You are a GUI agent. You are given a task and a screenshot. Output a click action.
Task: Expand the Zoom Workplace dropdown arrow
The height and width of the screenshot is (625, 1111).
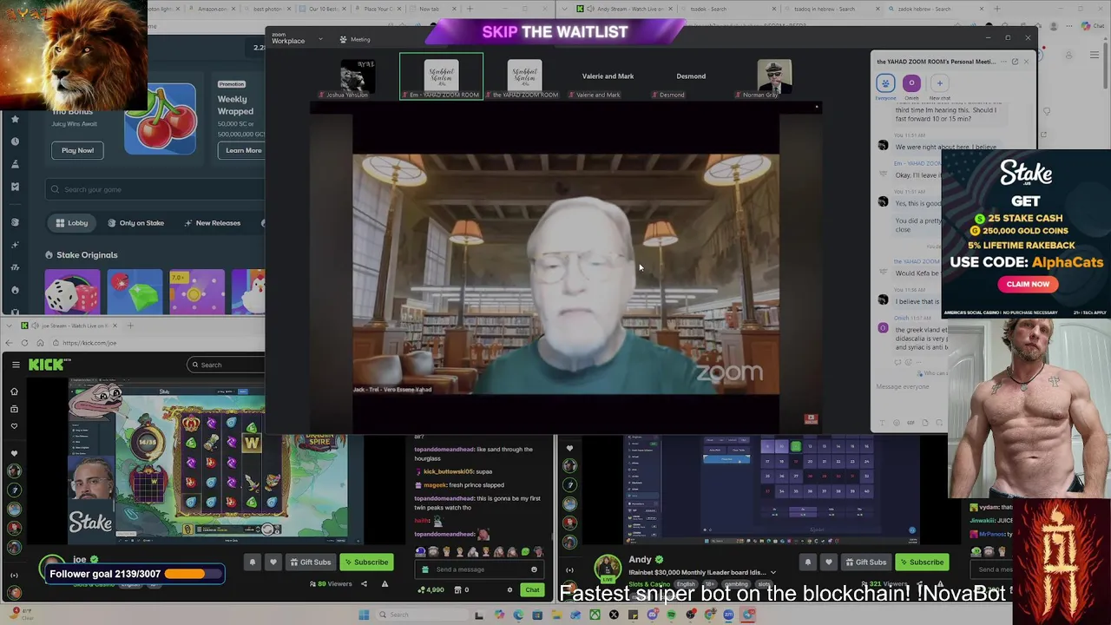(320, 39)
